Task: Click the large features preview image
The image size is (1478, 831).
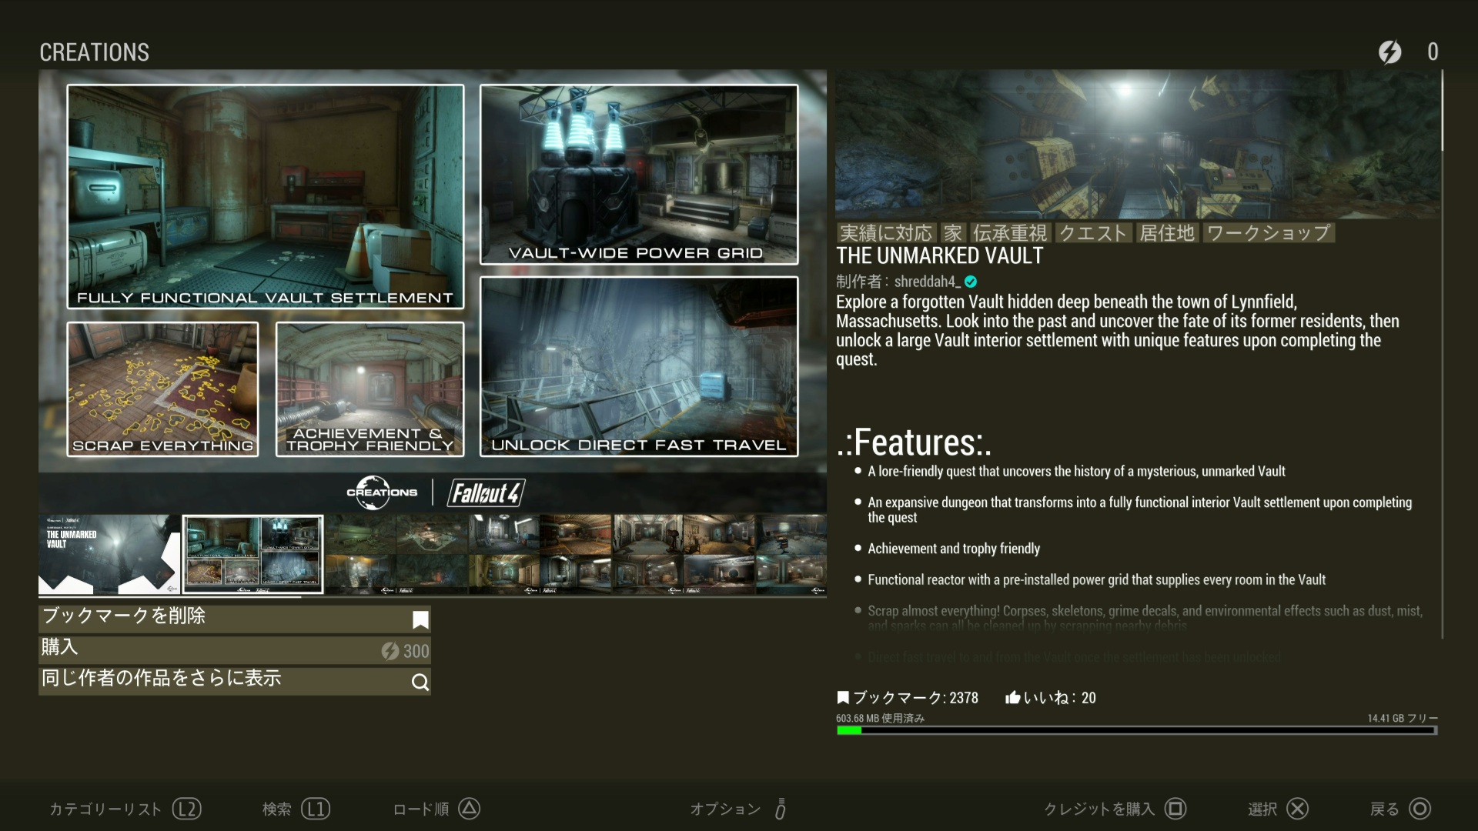Action: (433, 291)
